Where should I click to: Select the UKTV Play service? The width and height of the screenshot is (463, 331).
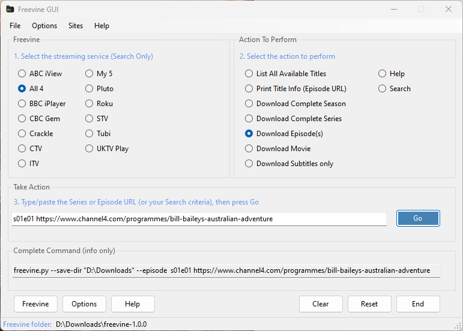[89, 149]
